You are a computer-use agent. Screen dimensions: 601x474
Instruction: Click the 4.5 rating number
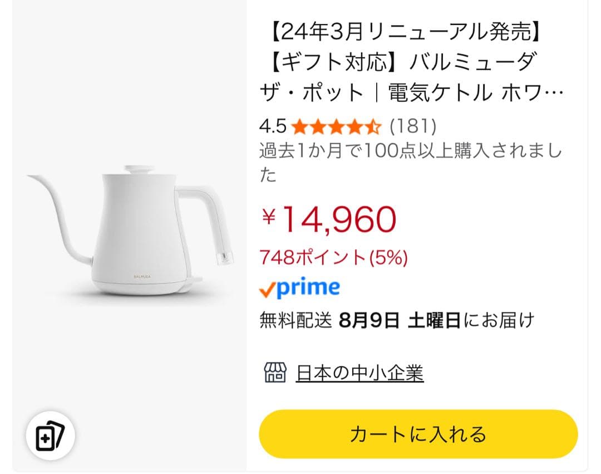272,126
